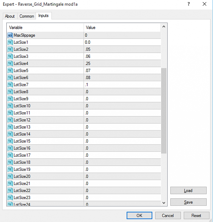This screenshot has width=213, height=222.
Task: Click the LotSize1 variable name
Action: coord(21,42)
